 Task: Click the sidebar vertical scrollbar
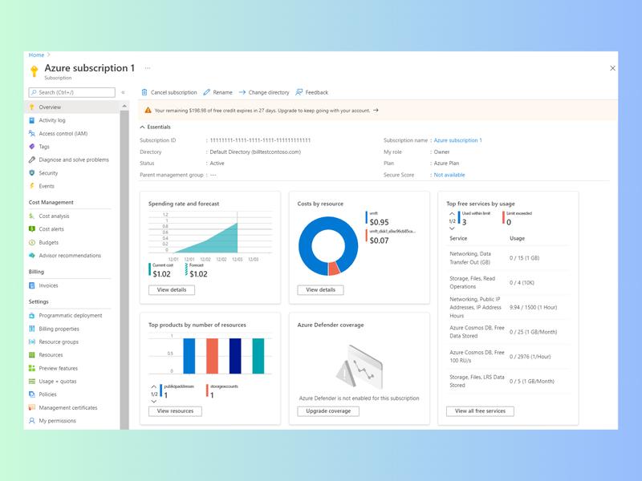pyautogui.click(x=124, y=270)
